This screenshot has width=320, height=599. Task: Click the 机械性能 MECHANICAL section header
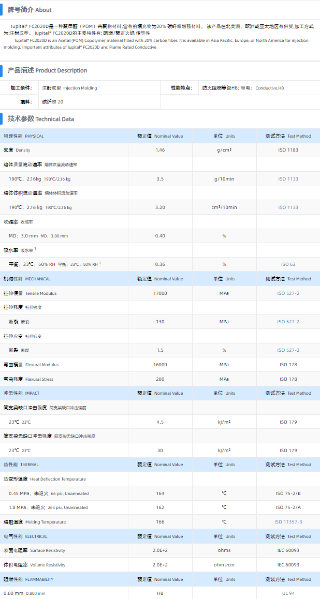27,279
